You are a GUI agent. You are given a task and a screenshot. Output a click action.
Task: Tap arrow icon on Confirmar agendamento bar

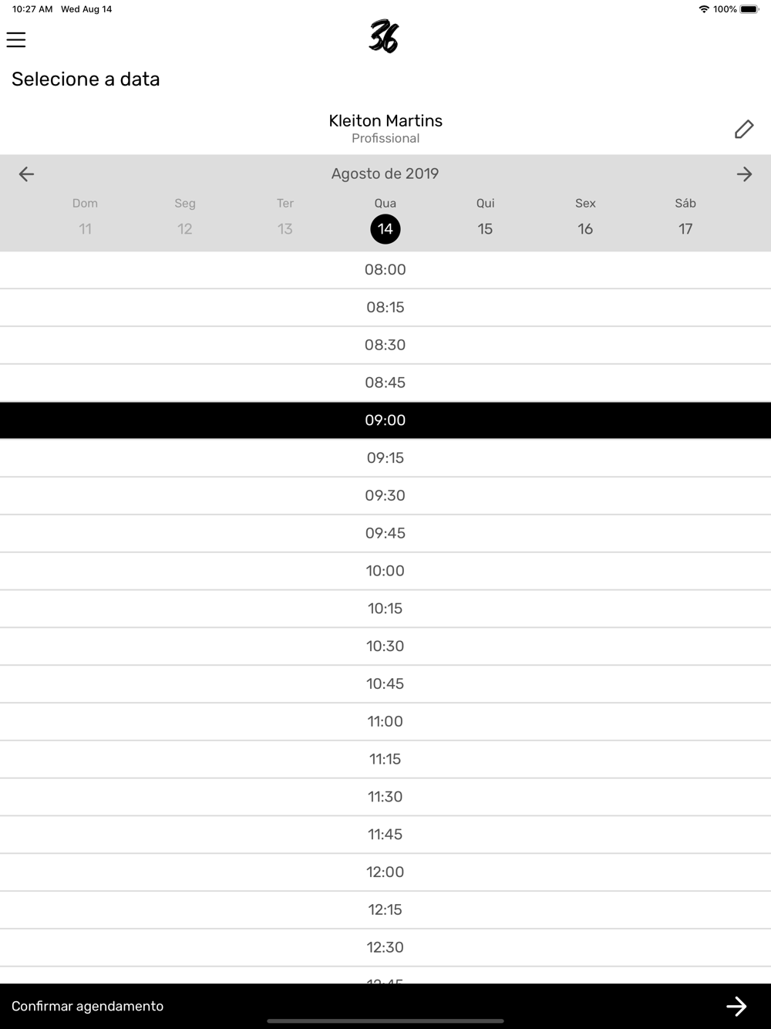coord(736,1006)
